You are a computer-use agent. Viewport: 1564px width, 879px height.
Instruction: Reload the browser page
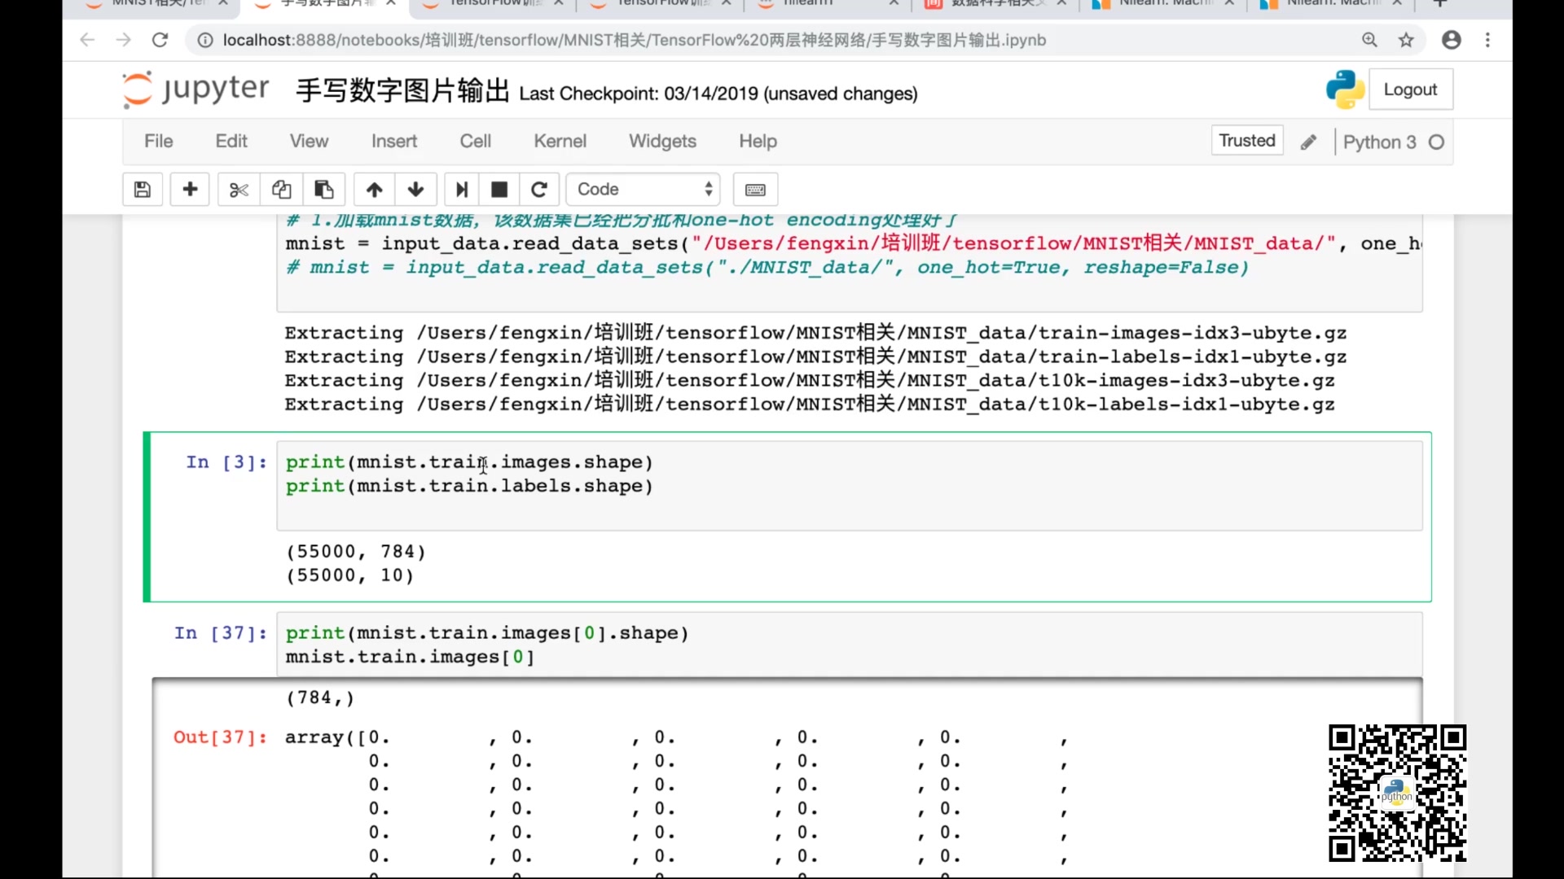click(x=160, y=40)
